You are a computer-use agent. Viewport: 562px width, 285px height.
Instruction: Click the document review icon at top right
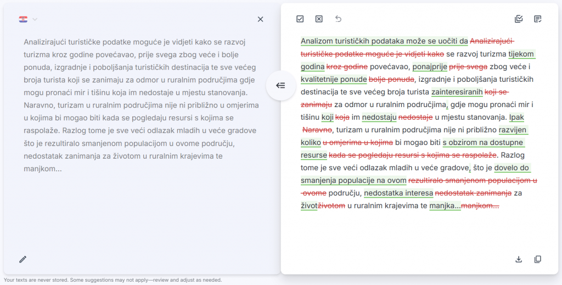[x=538, y=19]
